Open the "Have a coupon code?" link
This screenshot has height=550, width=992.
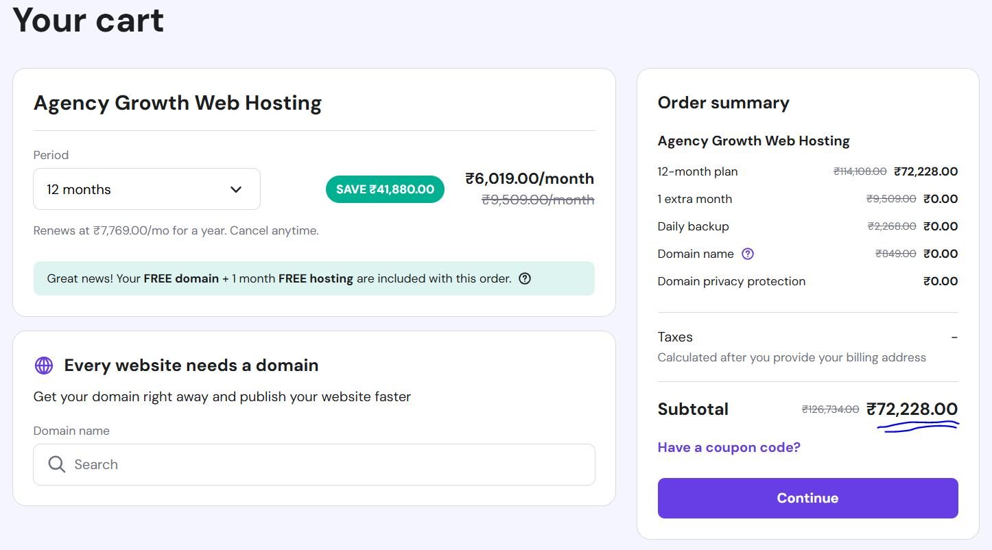click(729, 447)
